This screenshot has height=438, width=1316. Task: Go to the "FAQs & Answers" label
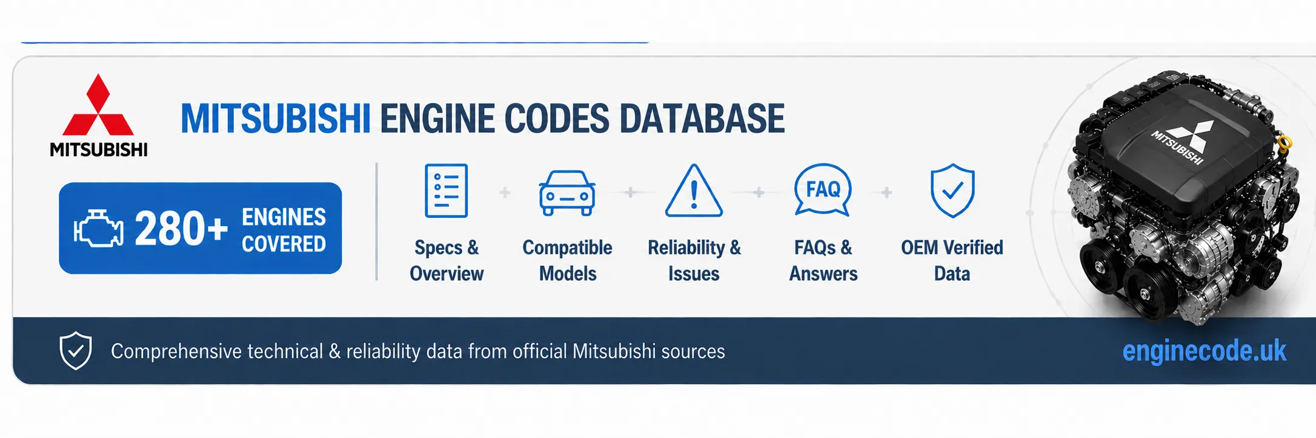(823, 260)
